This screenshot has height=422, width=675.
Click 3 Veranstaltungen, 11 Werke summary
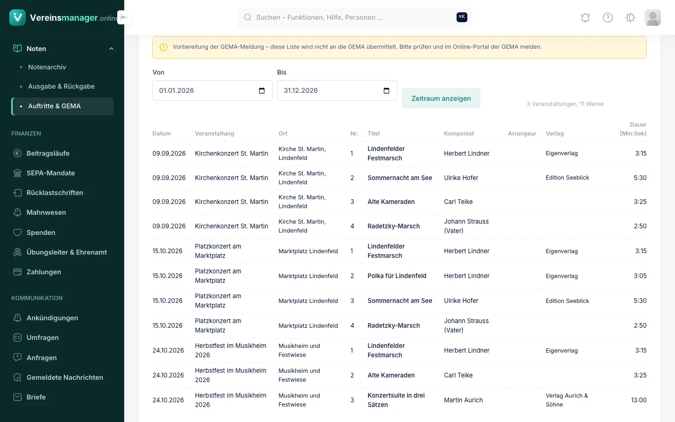coord(565,104)
